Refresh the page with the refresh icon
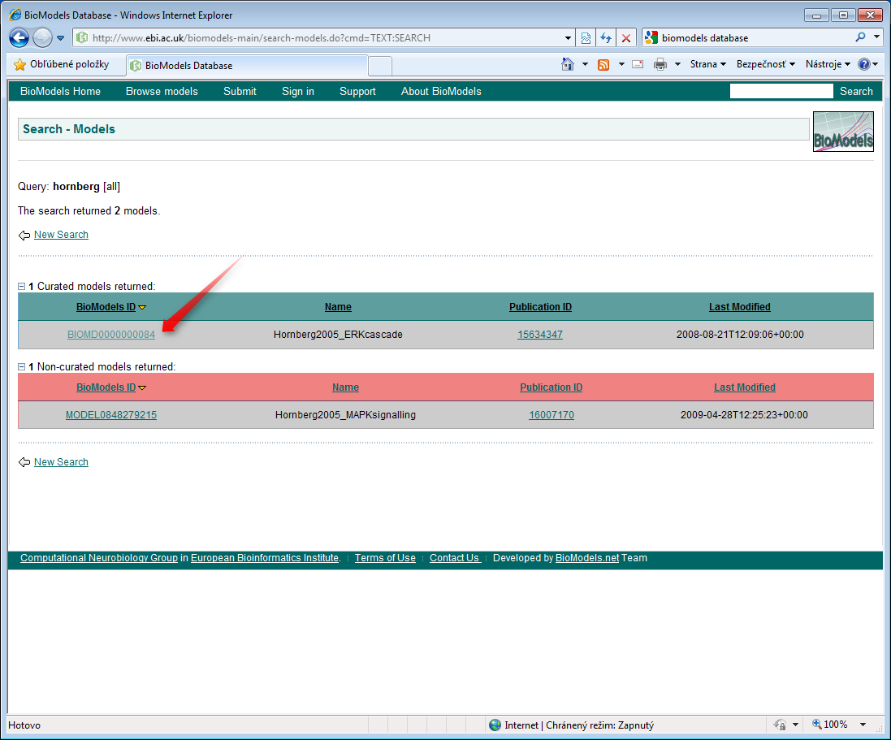The height and width of the screenshot is (740, 891). (x=606, y=38)
